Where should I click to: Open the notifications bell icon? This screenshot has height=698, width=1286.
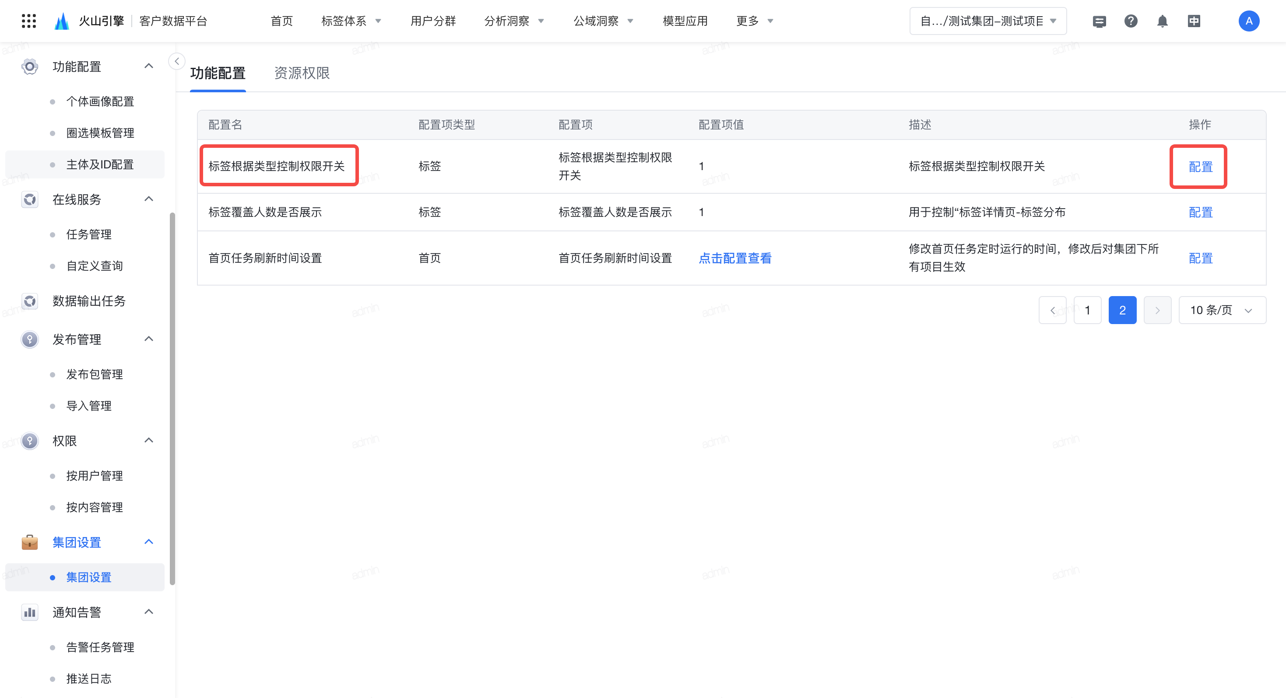point(1162,21)
